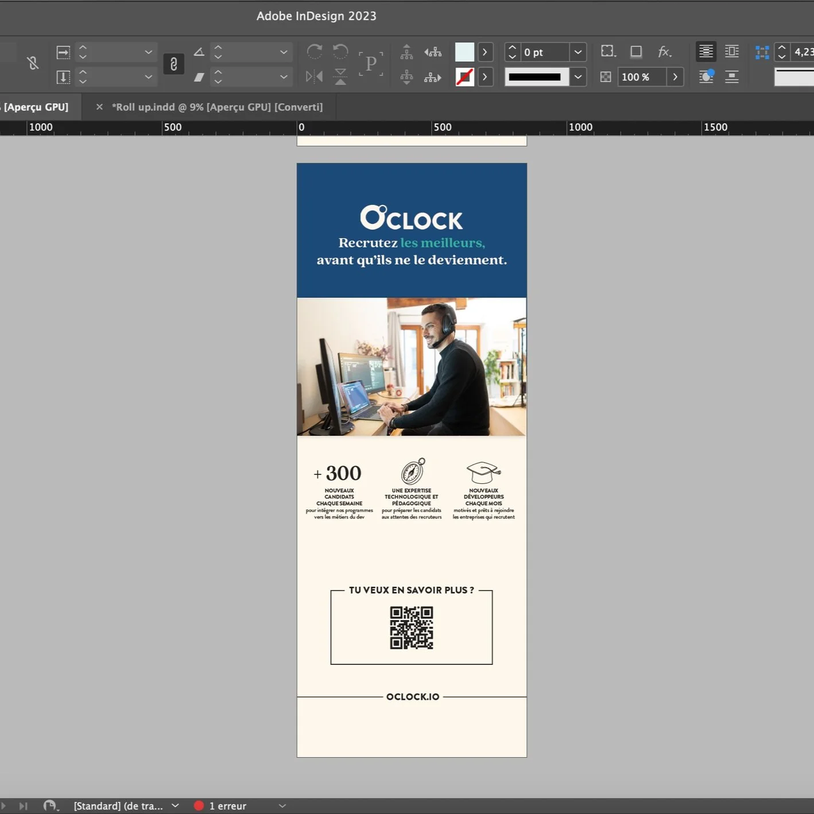Click the Scale Y Percentage icon
The height and width of the screenshot is (814, 814).
[x=63, y=76]
